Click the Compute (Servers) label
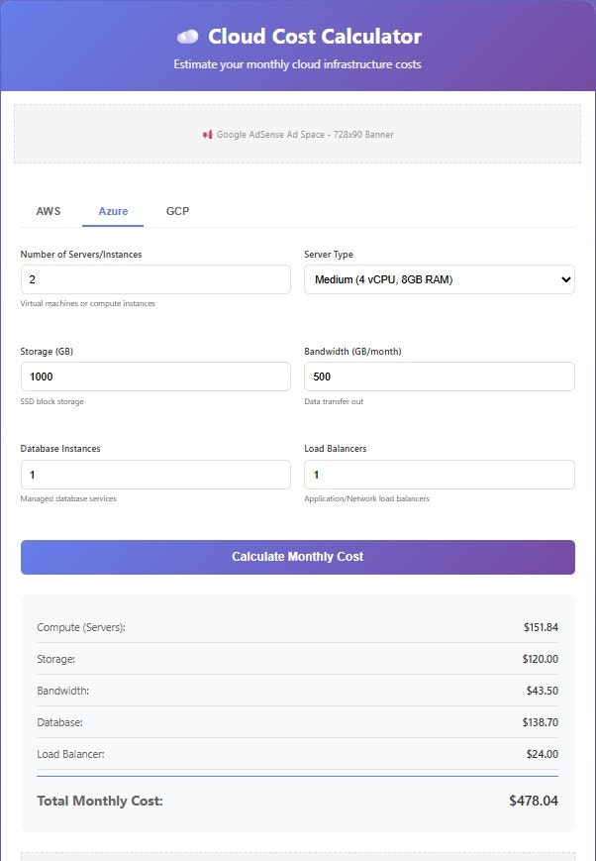596x861 pixels. pos(81,627)
